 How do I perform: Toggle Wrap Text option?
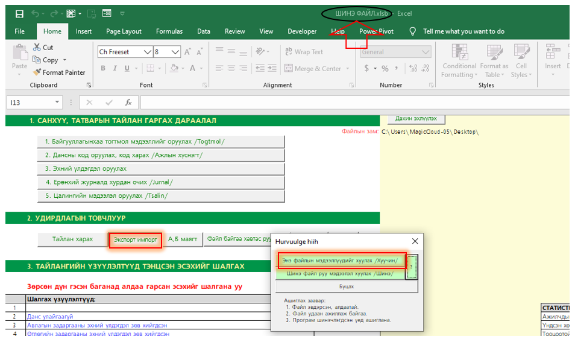[x=304, y=52]
